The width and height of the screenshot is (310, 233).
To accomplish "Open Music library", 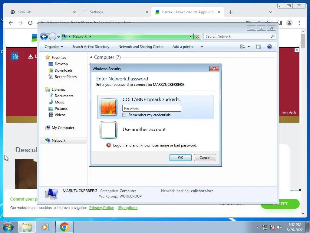I will 60,102.
